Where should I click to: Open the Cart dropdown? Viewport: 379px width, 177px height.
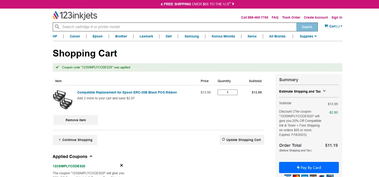click(x=334, y=26)
